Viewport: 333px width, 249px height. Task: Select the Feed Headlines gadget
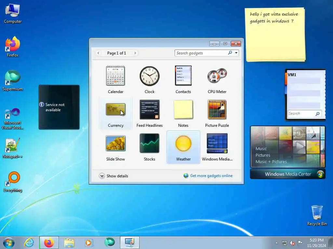[x=150, y=113]
